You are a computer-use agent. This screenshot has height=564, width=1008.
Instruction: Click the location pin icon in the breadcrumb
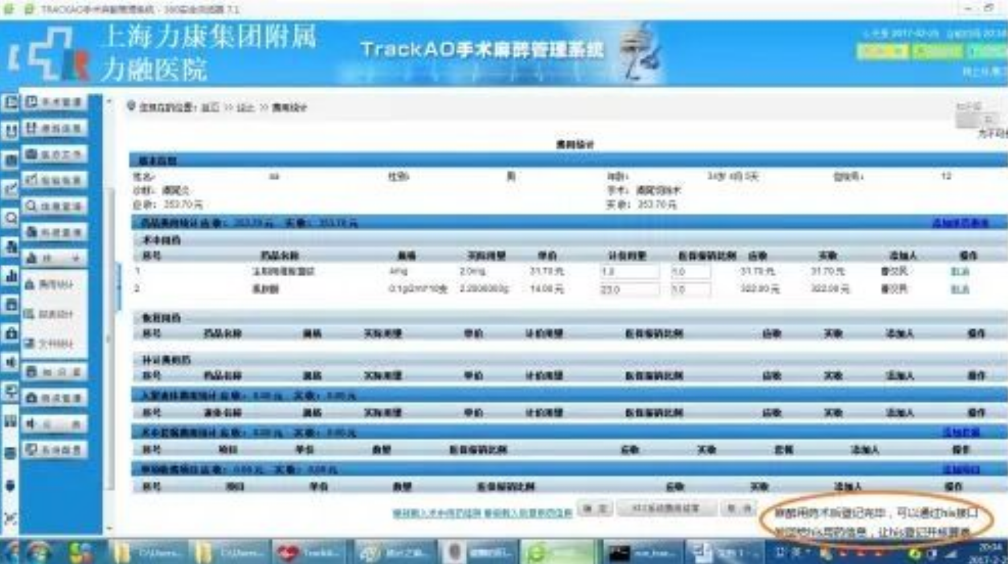(x=131, y=107)
